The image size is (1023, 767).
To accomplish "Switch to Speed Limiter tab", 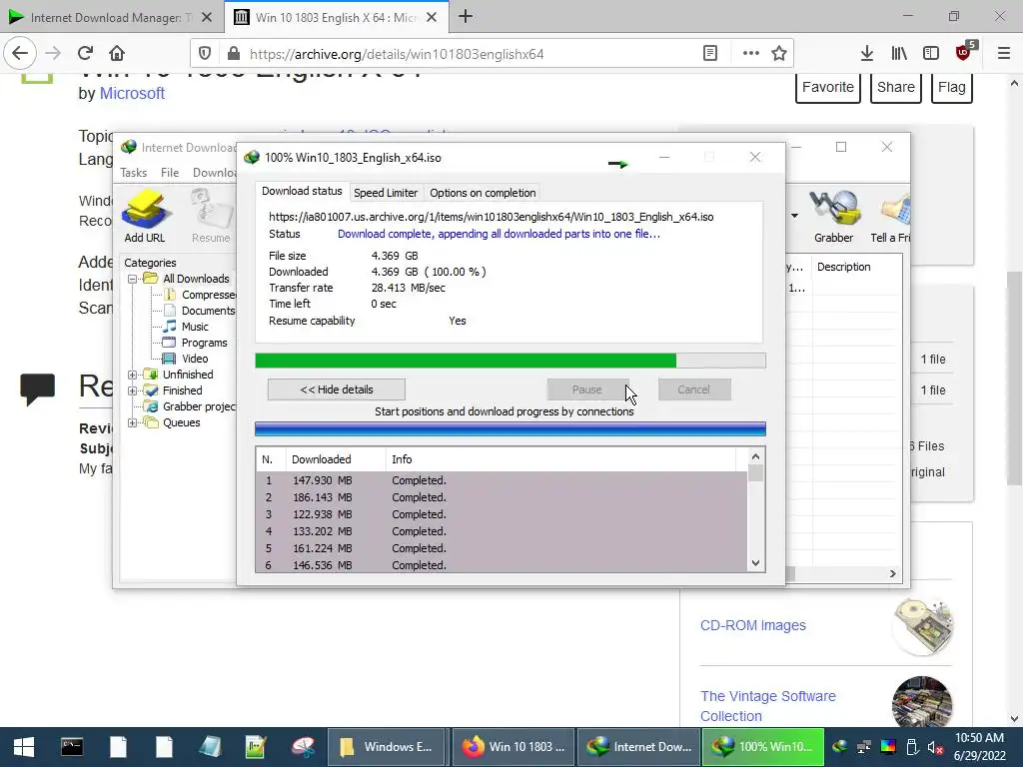I will pos(385,193).
